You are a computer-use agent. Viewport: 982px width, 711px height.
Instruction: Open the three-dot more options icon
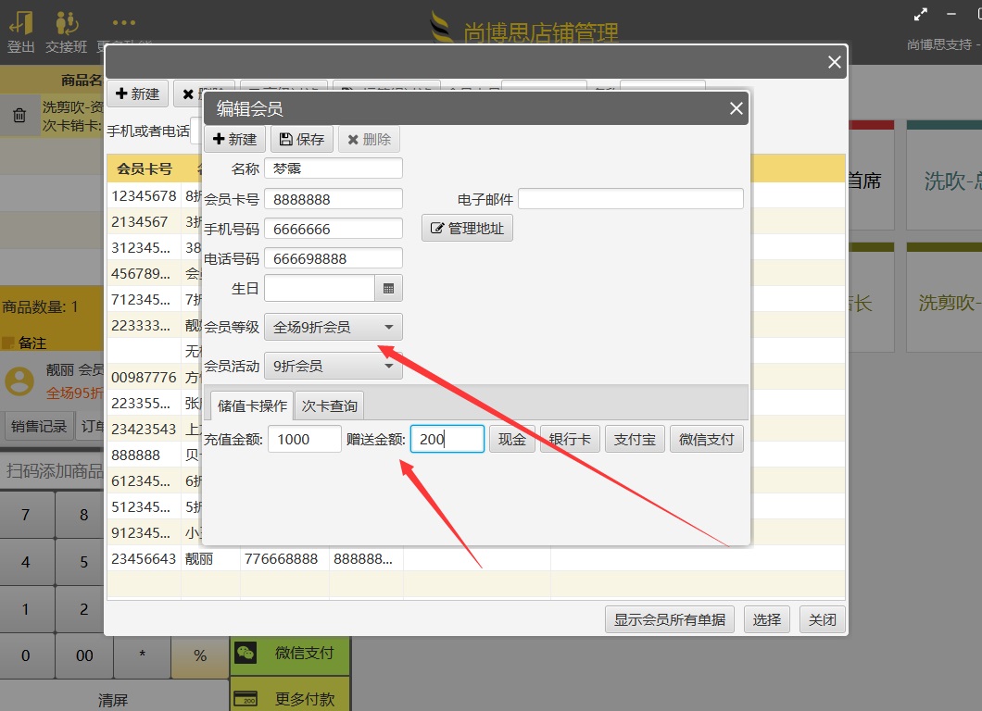tap(123, 23)
